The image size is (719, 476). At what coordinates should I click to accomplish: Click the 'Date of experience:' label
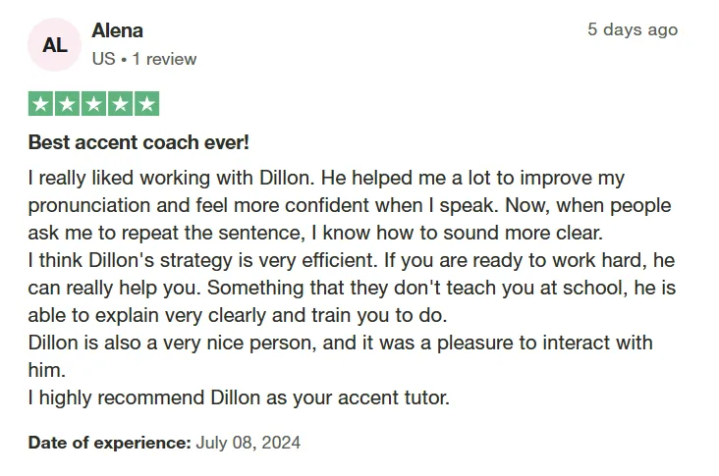[109, 443]
